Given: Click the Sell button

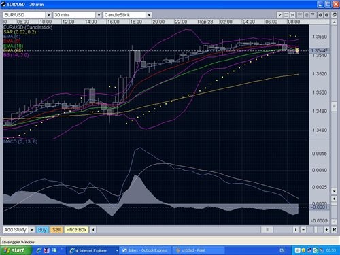Looking at the screenshot, I should tap(56, 230).
